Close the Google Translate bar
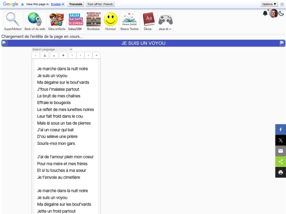 click(x=282, y=4)
